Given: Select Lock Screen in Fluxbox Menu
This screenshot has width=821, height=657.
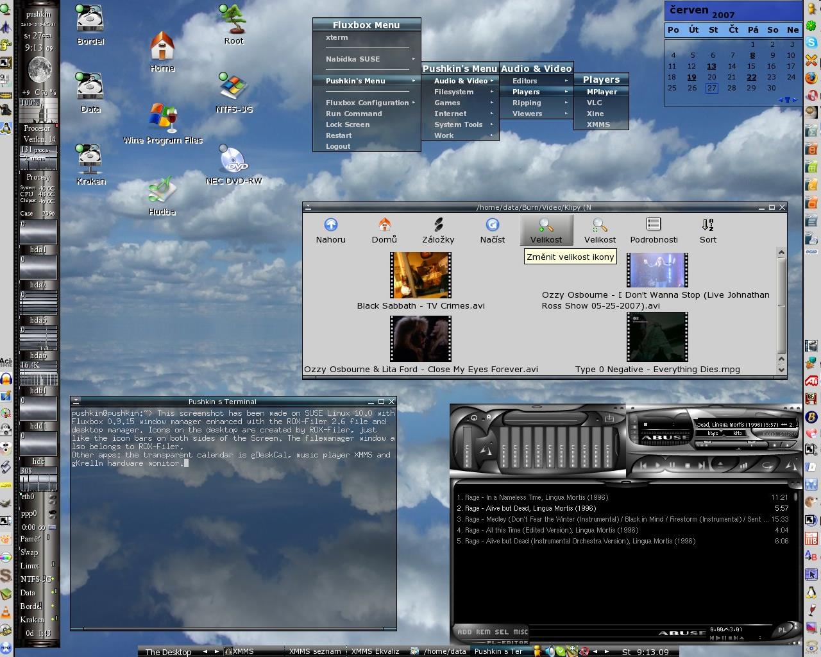Looking at the screenshot, I should pos(367,124).
